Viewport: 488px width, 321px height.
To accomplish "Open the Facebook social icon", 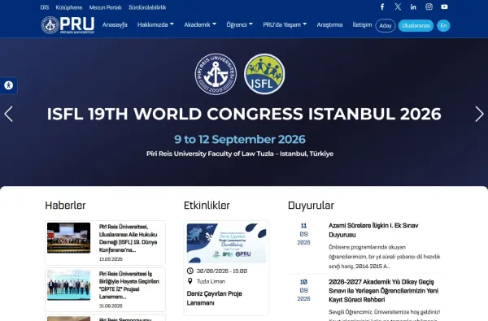I will tap(382, 7).
